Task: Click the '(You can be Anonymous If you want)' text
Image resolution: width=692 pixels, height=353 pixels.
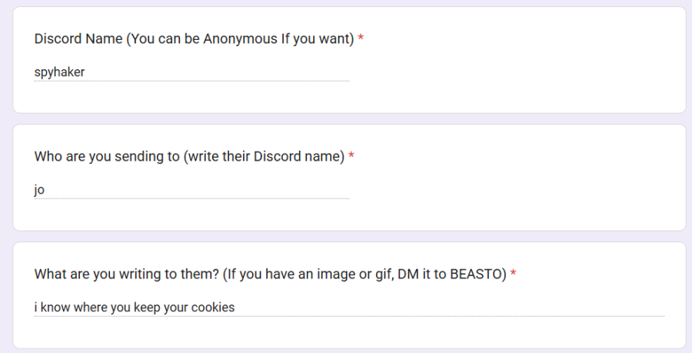Action: click(x=240, y=38)
